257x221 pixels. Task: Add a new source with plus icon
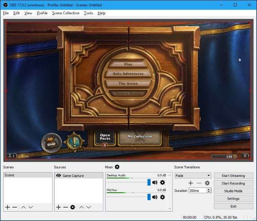pyautogui.click(x=58, y=207)
